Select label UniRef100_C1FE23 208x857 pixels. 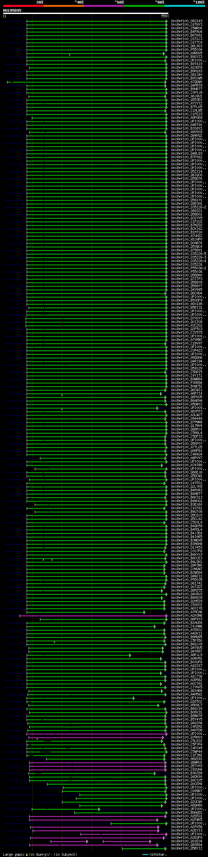coord(187,114)
